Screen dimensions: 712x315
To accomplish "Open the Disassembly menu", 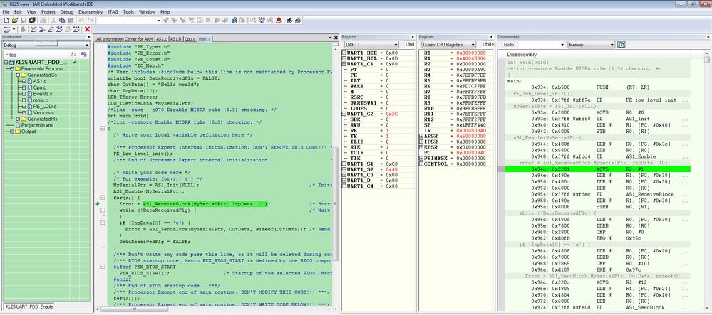I will pyautogui.click(x=91, y=12).
